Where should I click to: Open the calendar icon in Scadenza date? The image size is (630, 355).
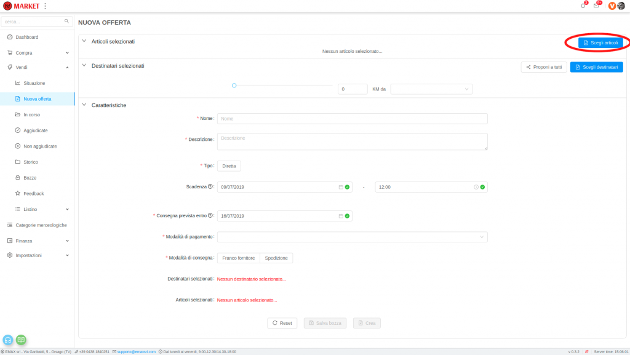point(341,187)
